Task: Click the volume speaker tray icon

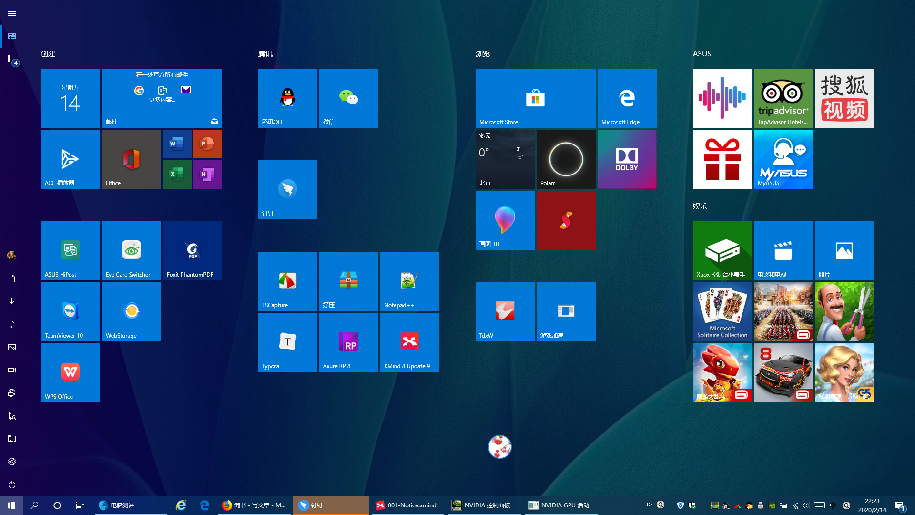Action: pos(805,505)
